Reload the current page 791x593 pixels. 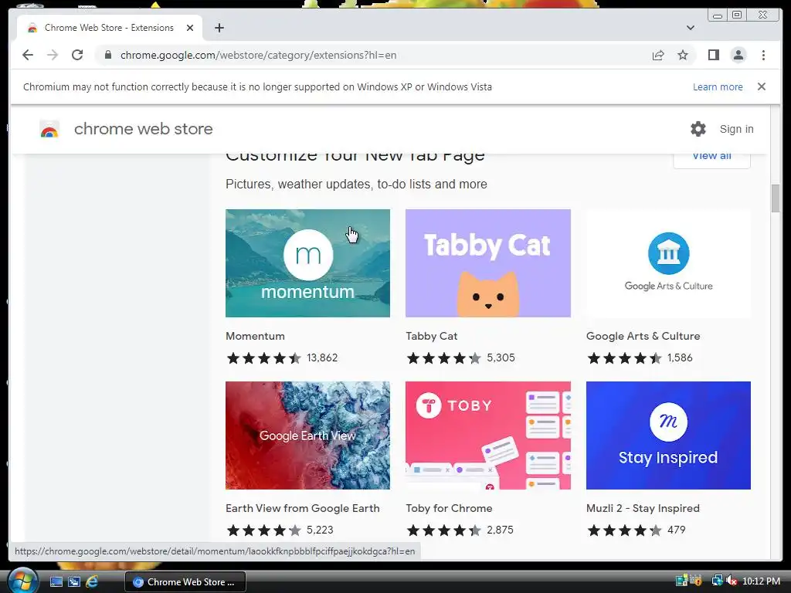[77, 55]
